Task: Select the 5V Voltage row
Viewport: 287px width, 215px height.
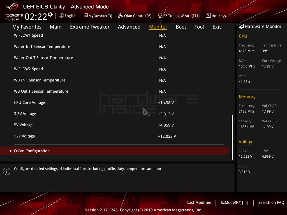Action: (114, 125)
